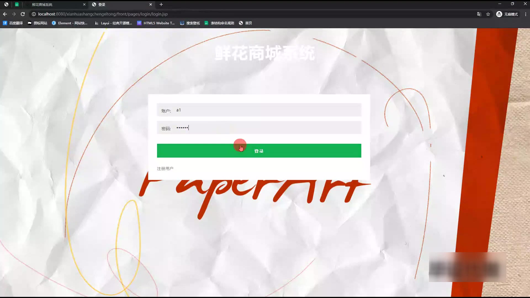Open the HTML5 Website bookmark
The width and height of the screenshot is (530, 298).
(156, 23)
